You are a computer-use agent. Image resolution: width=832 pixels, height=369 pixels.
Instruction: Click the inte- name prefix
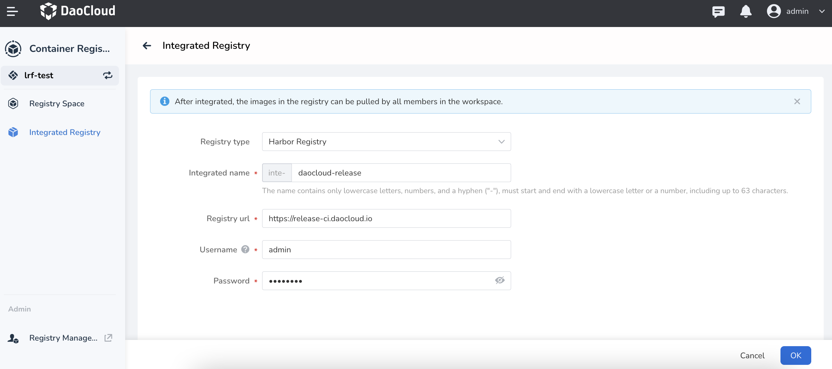(277, 173)
